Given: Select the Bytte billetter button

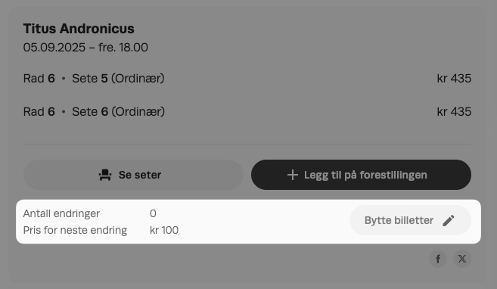Looking at the screenshot, I should pyautogui.click(x=410, y=220).
